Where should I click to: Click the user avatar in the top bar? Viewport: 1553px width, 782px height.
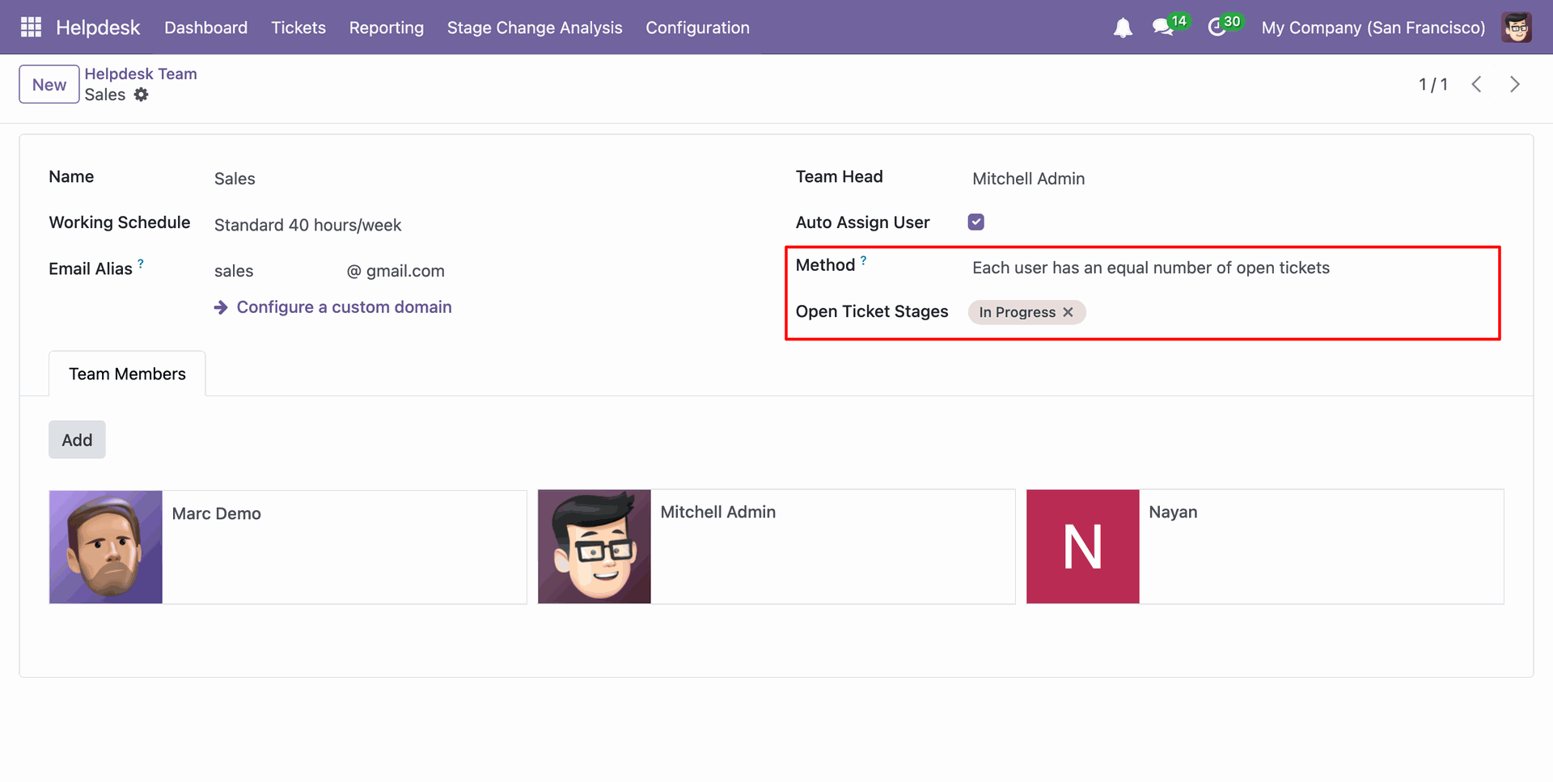[1517, 27]
